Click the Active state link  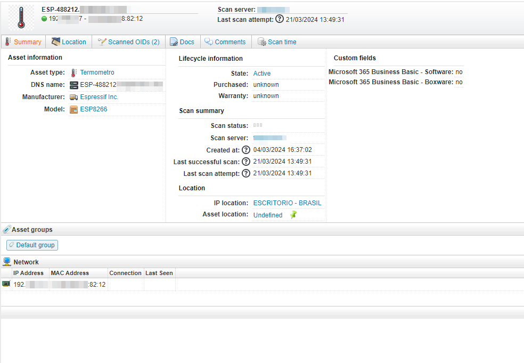point(262,74)
